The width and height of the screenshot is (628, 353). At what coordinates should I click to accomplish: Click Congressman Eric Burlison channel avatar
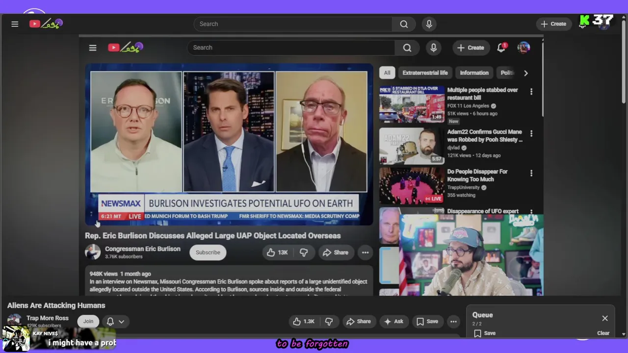point(93,252)
